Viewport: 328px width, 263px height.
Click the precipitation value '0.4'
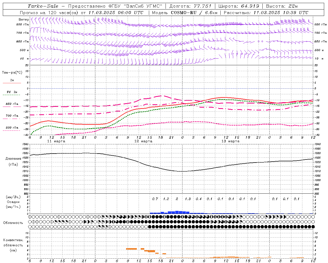[199, 199]
